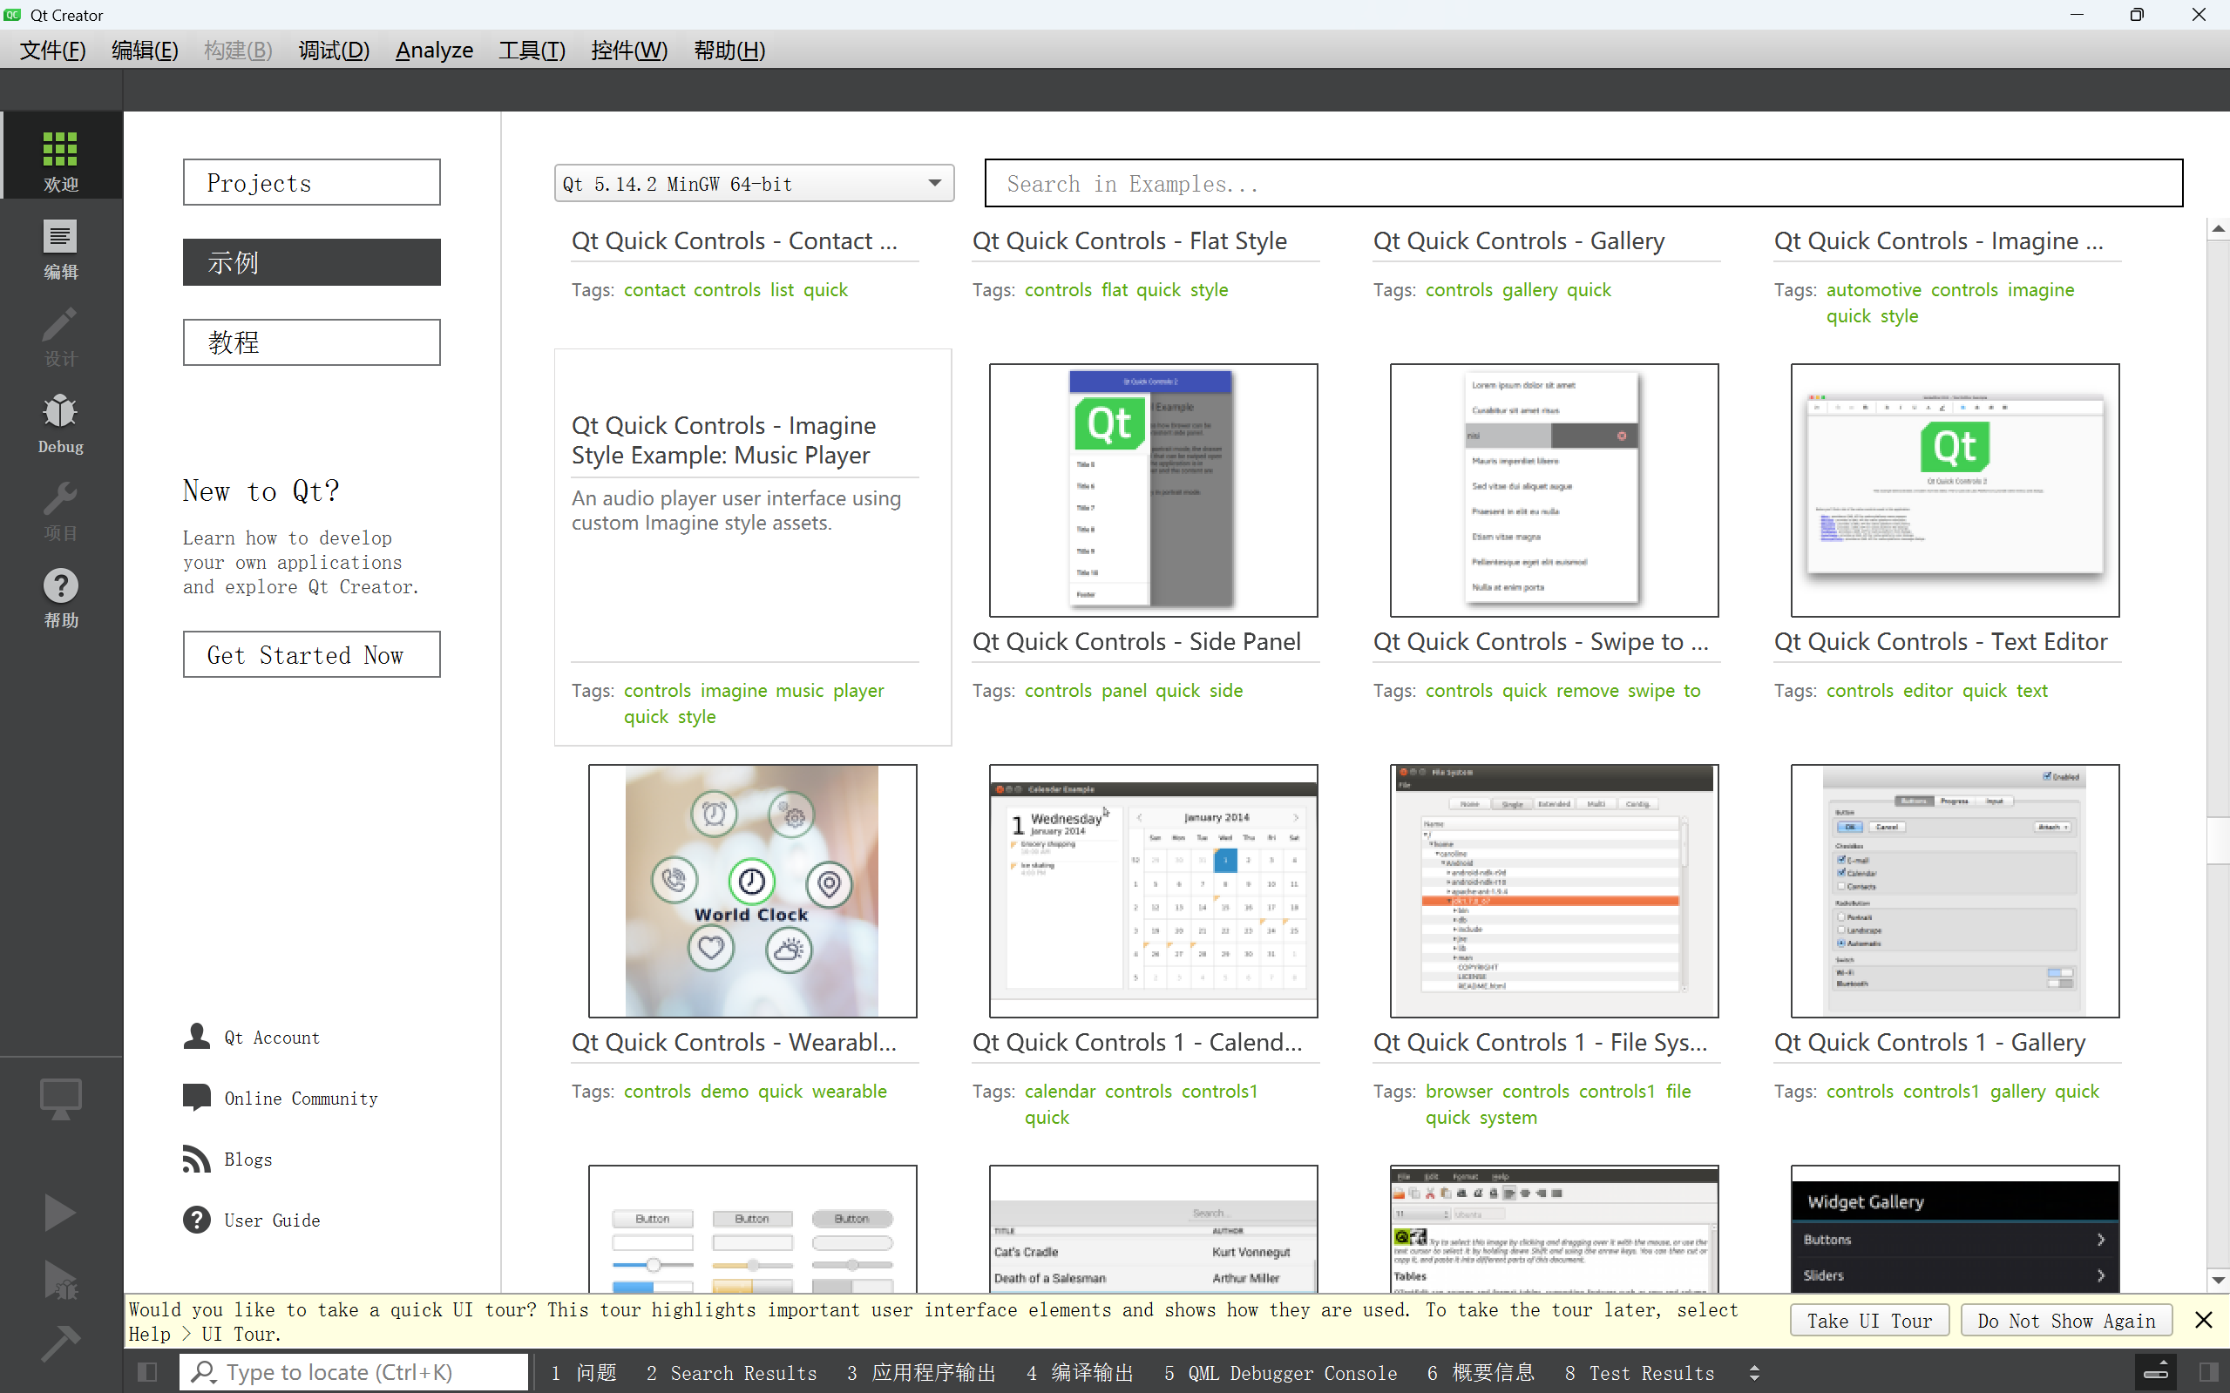Screen dimensions: 2230x1393
Task: Click the Qt Account person icon
Action: [196, 1037]
